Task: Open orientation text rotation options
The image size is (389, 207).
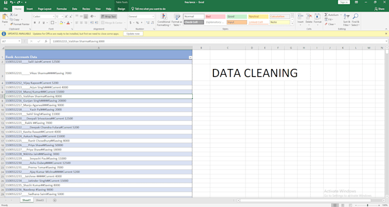Action: coord(93,17)
